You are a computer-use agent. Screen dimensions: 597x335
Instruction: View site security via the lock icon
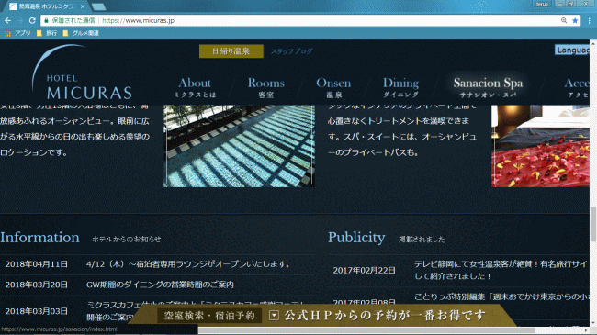46,20
